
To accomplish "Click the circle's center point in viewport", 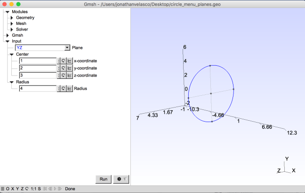I will (211, 93).
